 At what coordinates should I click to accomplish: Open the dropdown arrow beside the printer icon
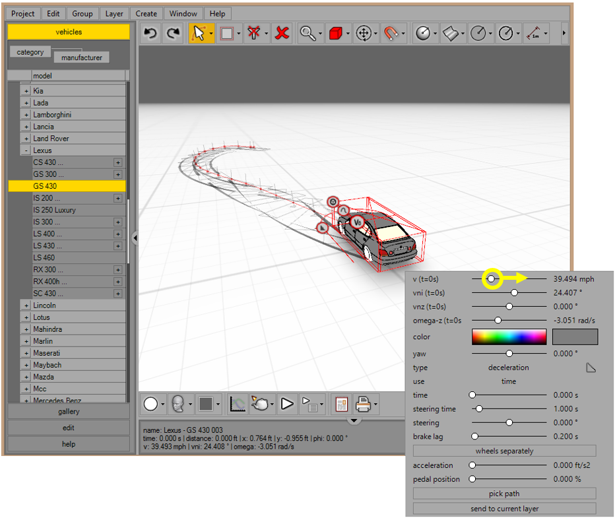tap(375, 404)
